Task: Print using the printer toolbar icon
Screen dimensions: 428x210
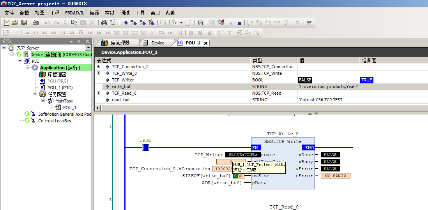Action: click(x=36, y=23)
